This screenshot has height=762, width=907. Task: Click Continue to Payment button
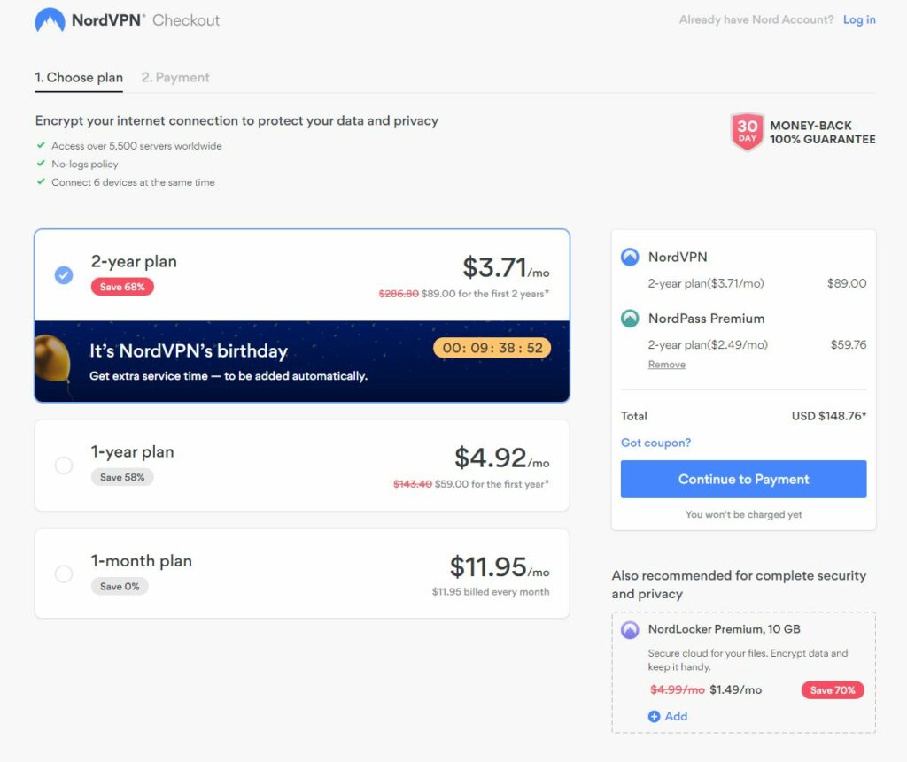743,480
